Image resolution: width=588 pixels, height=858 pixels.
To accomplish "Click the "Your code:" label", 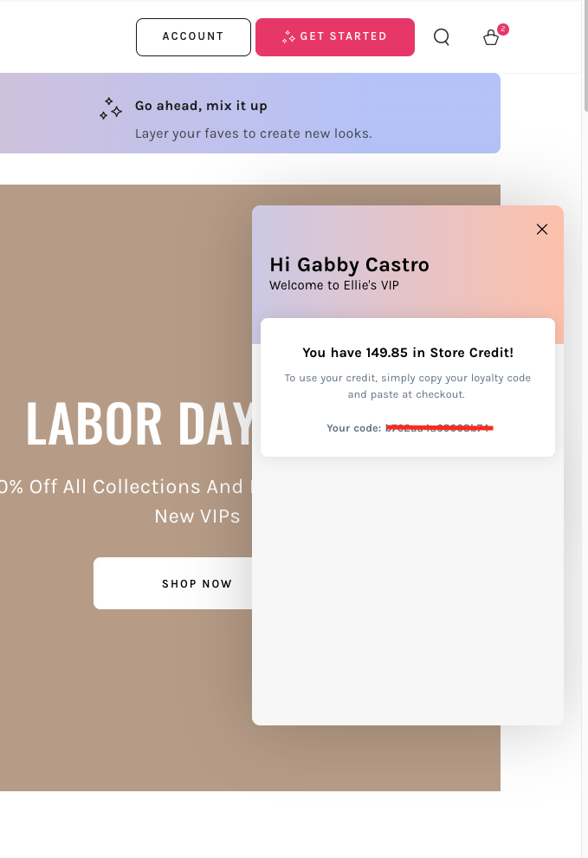I will [x=353, y=428].
